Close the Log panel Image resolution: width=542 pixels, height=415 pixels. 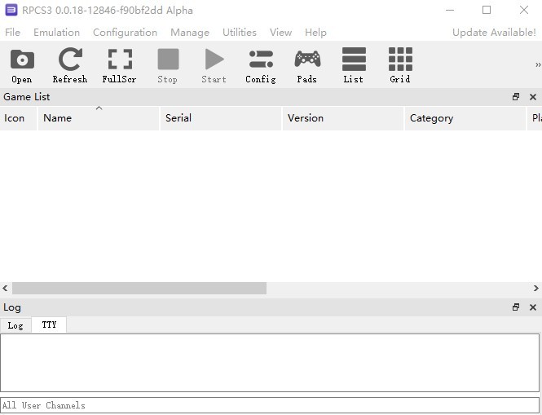click(x=533, y=307)
